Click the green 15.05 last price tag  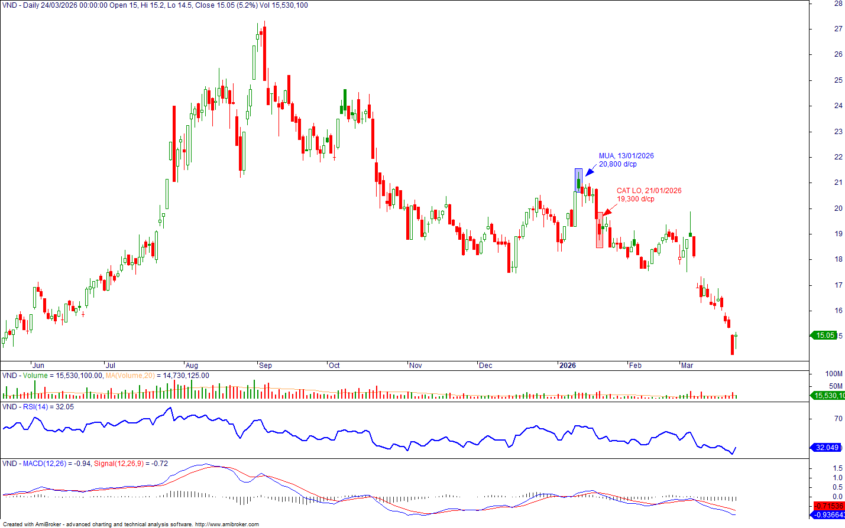pyautogui.click(x=824, y=335)
